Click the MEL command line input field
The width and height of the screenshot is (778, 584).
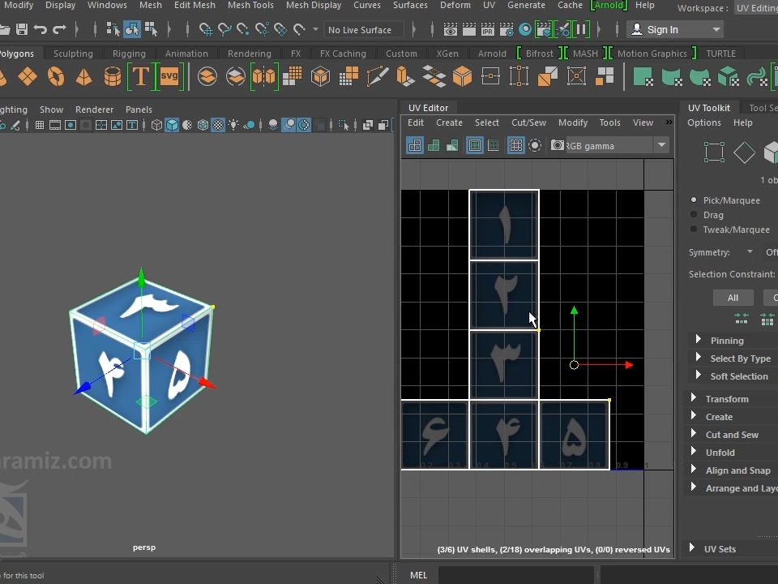[516, 575]
